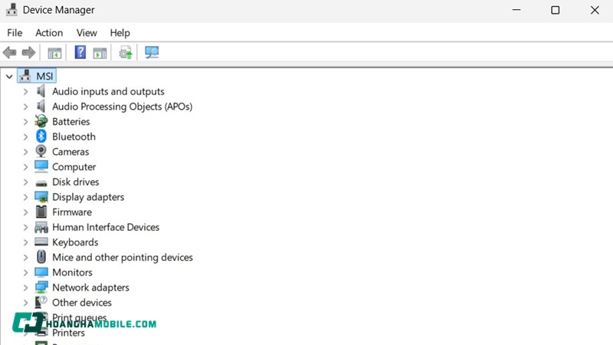Expand the Batteries category
613x345 pixels.
click(25, 122)
